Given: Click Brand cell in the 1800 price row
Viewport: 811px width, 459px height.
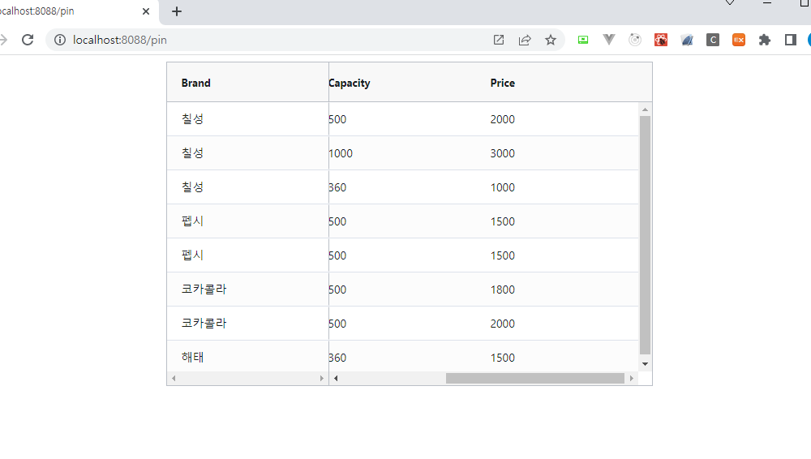Looking at the screenshot, I should (247, 290).
